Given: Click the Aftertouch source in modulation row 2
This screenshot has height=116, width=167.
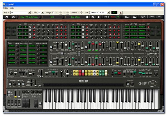Looking at the screenshot, I should [12, 50].
